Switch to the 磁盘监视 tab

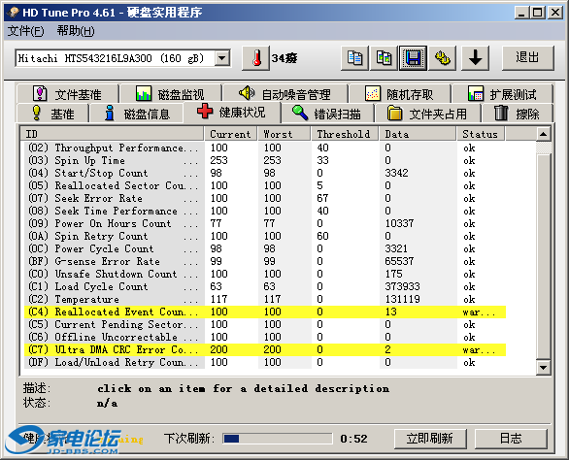tap(170, 94)
